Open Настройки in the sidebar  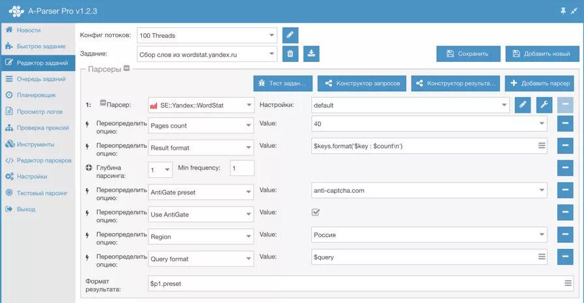click(38, 177)
